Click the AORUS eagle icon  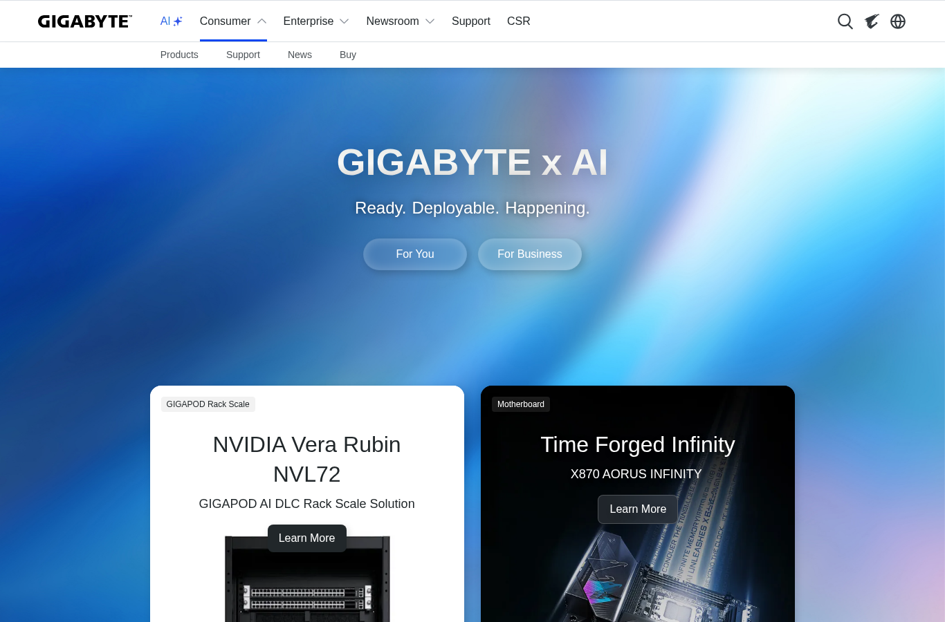[x=872, y=21]
